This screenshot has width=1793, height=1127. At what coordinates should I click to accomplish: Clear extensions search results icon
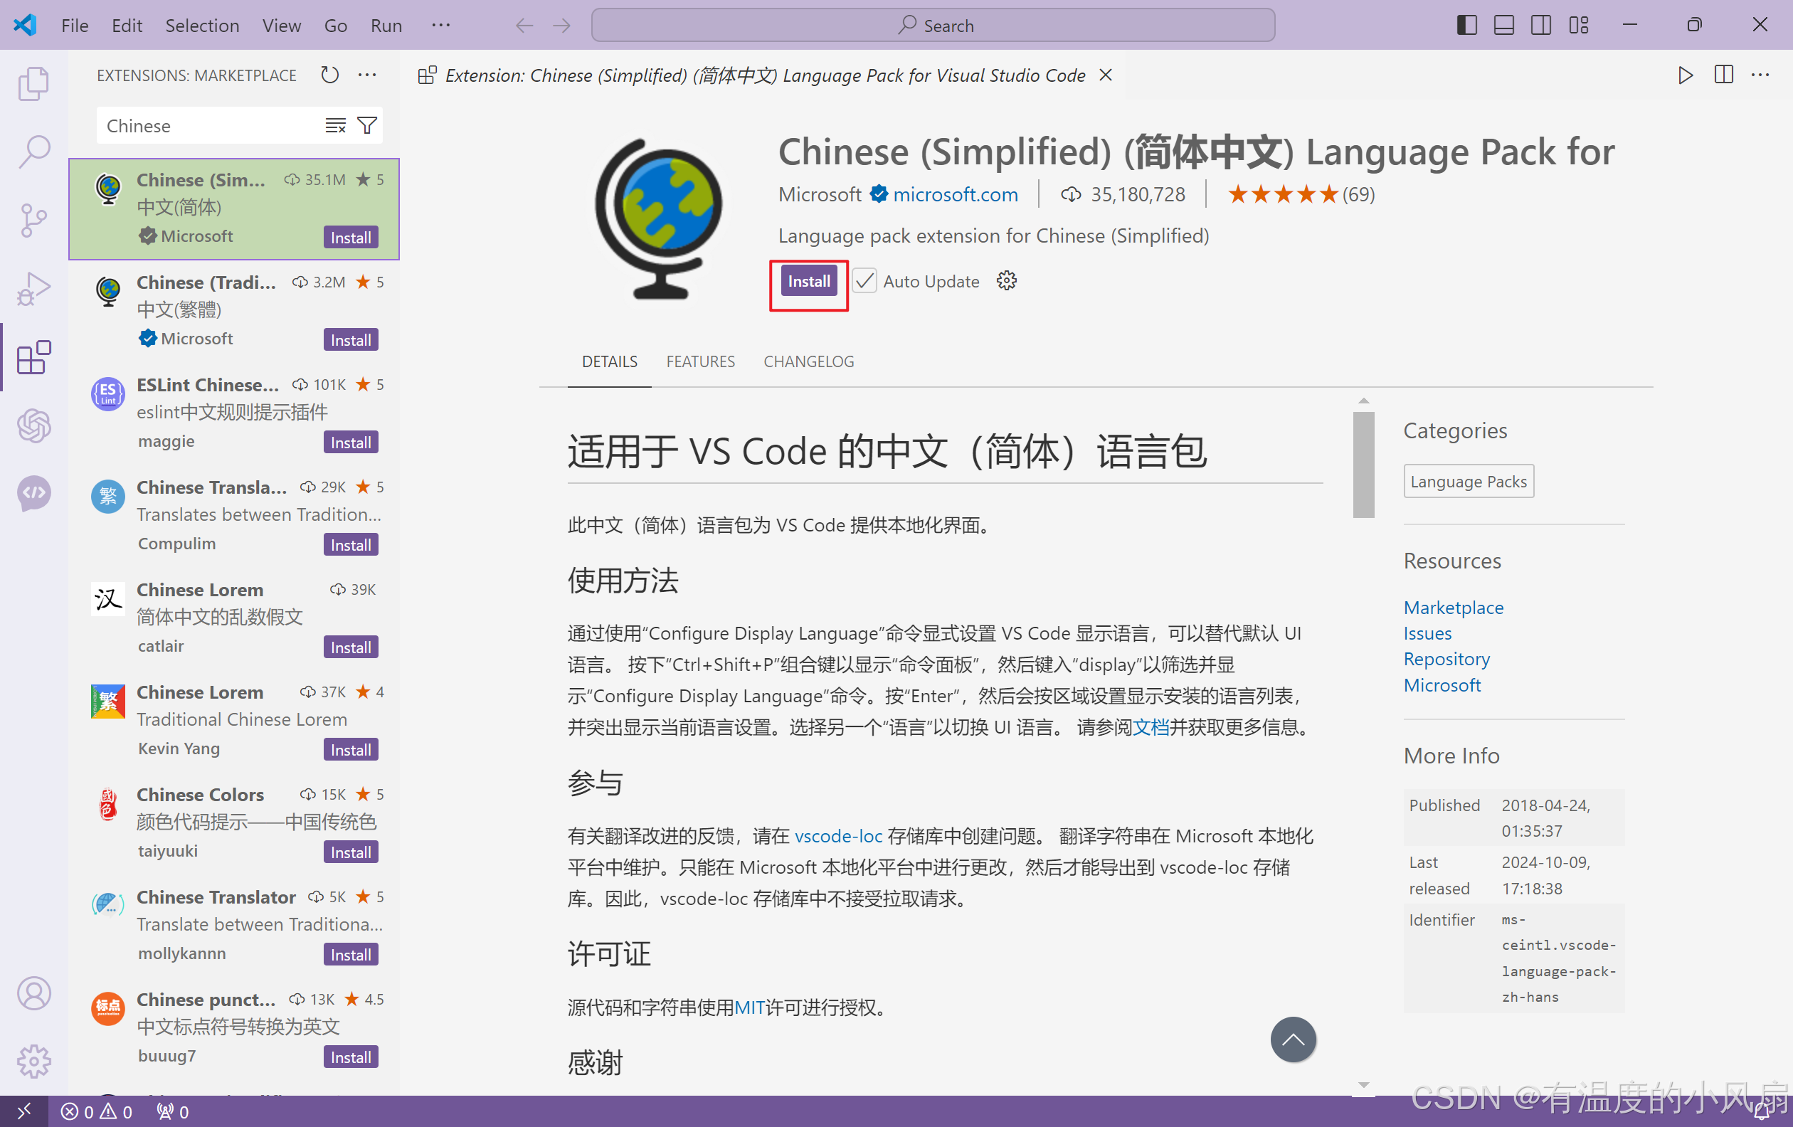tap(336, 126)
